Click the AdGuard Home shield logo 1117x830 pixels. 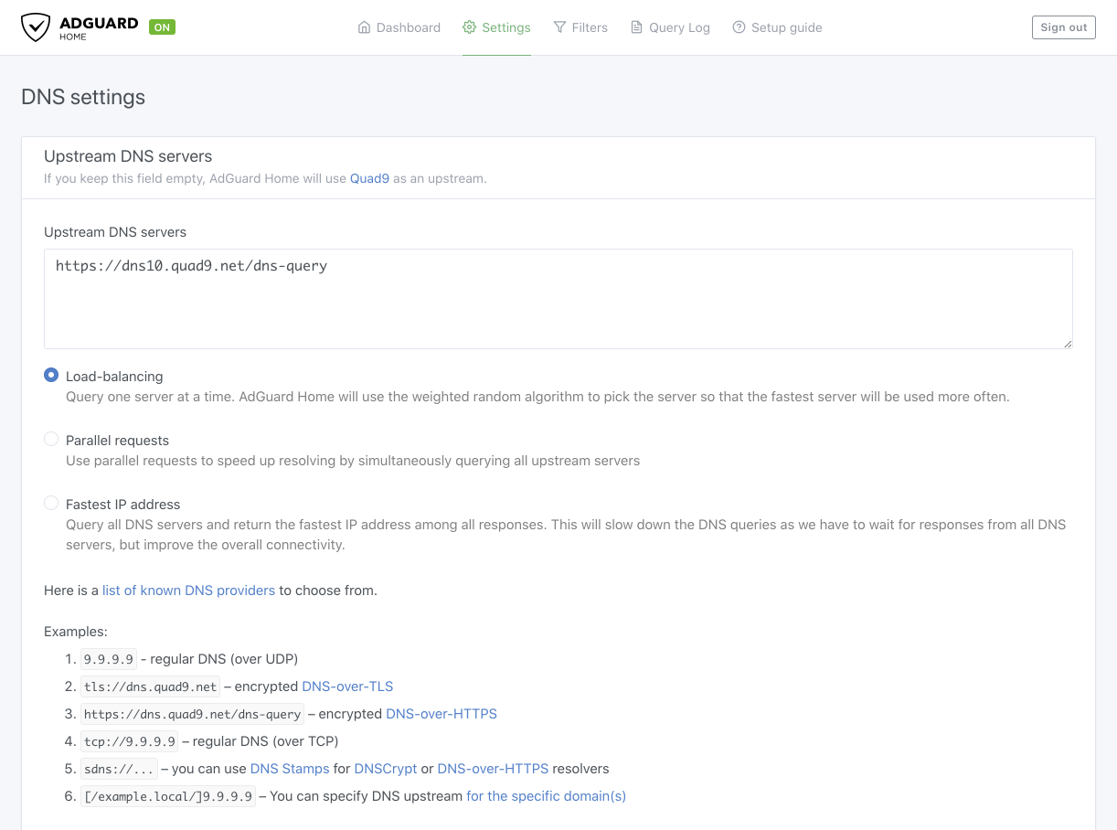(x=36, y=27)
